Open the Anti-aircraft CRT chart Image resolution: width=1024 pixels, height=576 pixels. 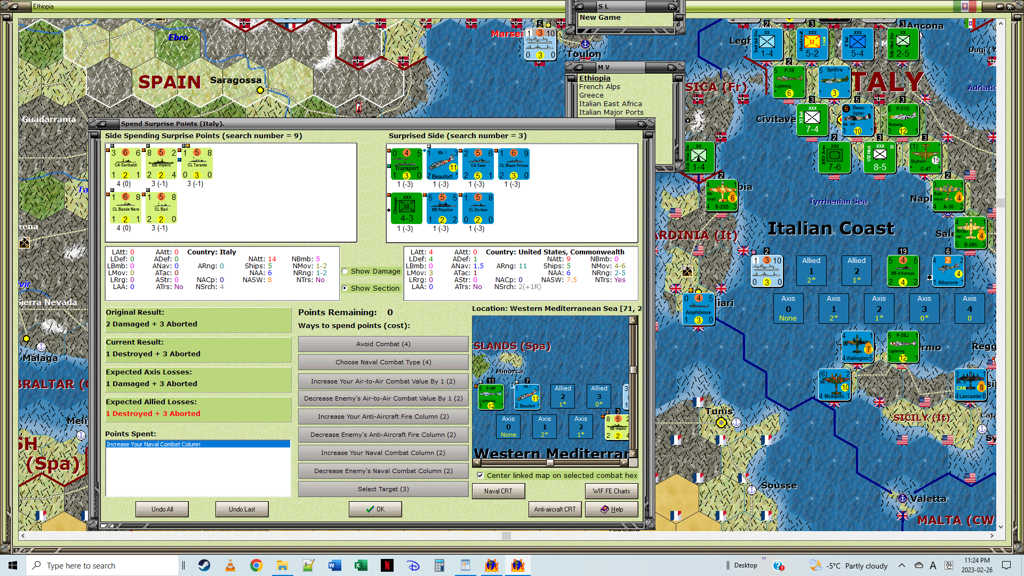pos(555,509)
